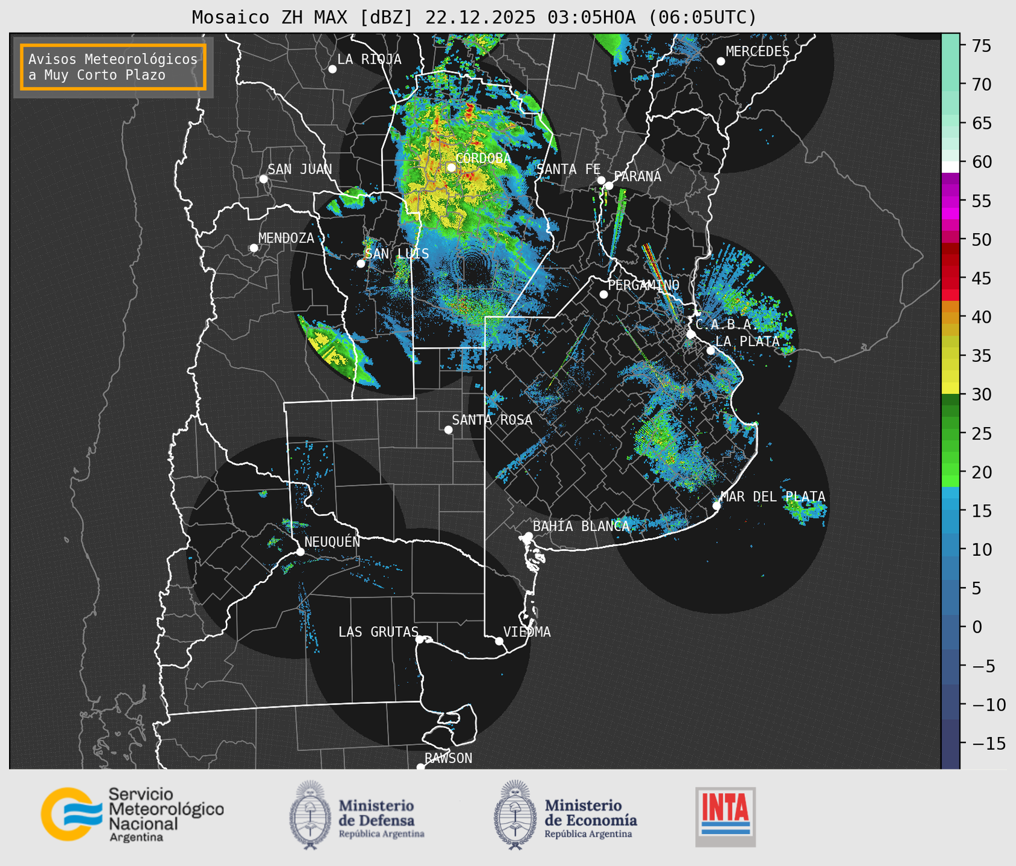1016x866 pixels.
Task: Click the SANTA ROSA label text
Action: coord(492,420)
